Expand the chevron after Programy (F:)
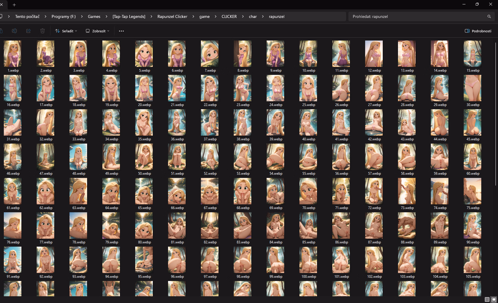498x303 pixels. click(82, 16)
